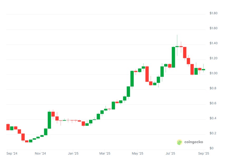Select the tall green candle in late November '24
227x159 pixels.
49,120
